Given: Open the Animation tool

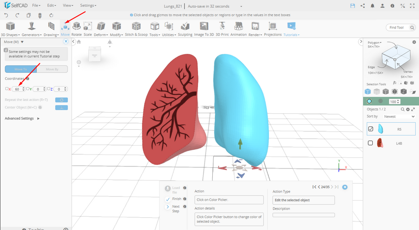Looking at the screenshot, I should 239,29.
